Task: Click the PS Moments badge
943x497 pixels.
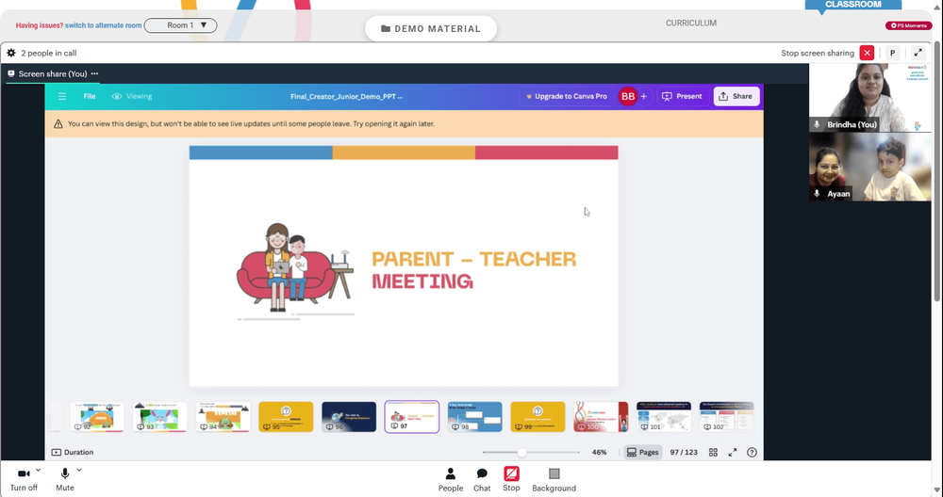Action: click(x=908, y=25)
